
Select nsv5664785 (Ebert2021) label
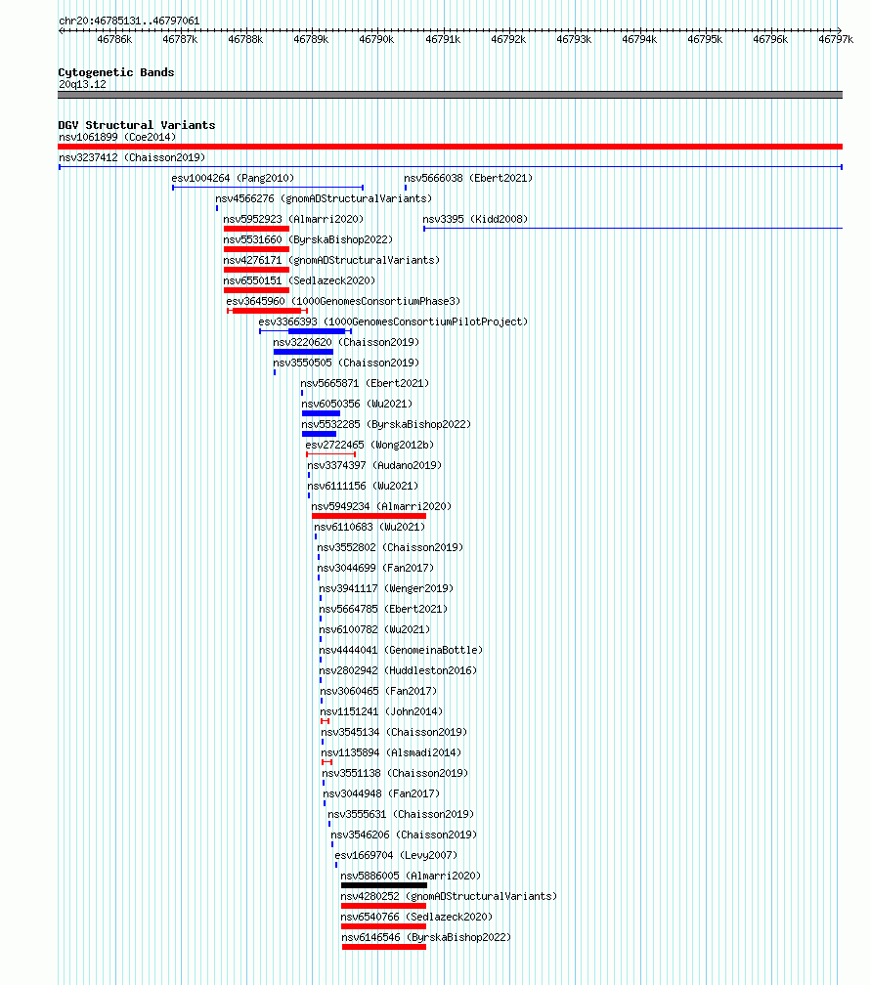point(383,610)
